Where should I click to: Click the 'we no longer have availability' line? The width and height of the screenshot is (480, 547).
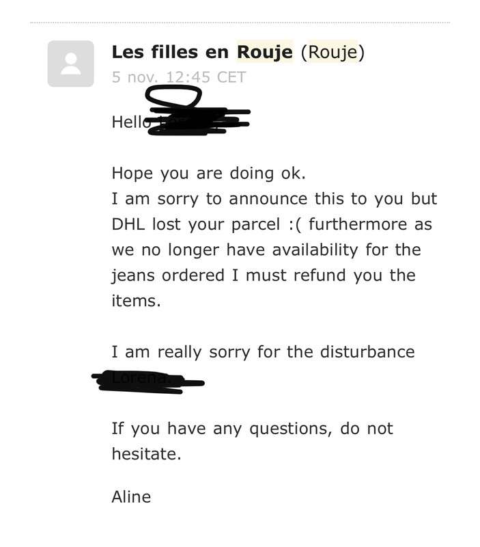click(x=267, y=250)
